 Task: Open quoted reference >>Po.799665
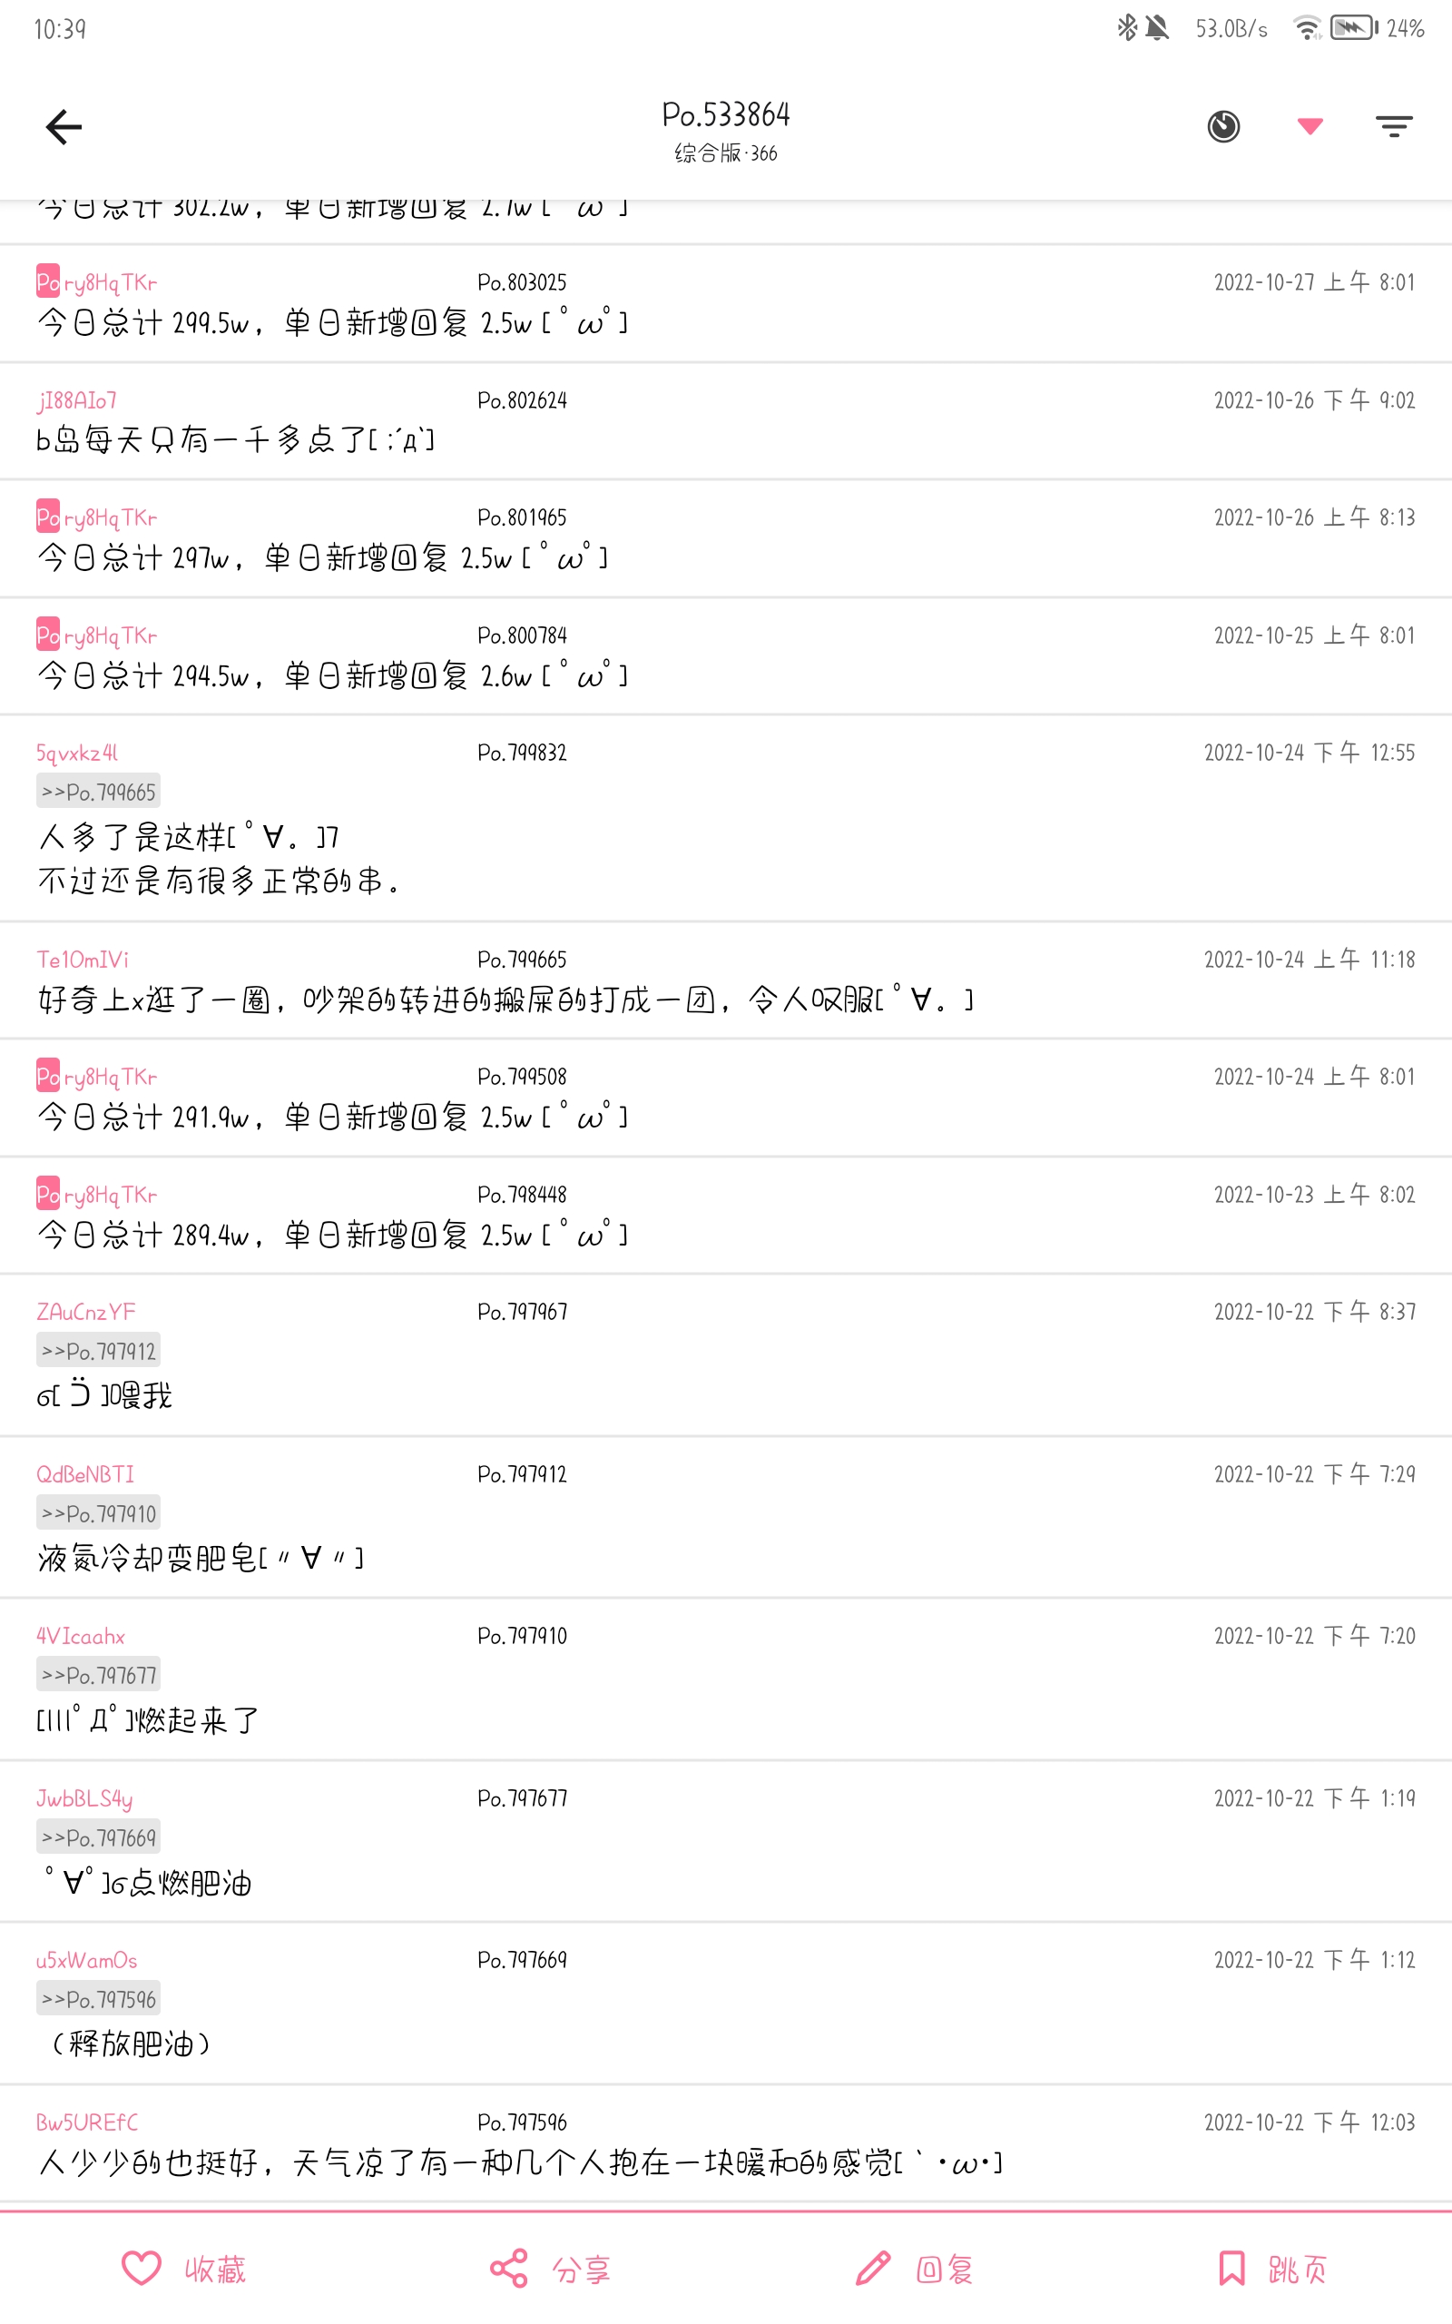(x=99, y=793)
